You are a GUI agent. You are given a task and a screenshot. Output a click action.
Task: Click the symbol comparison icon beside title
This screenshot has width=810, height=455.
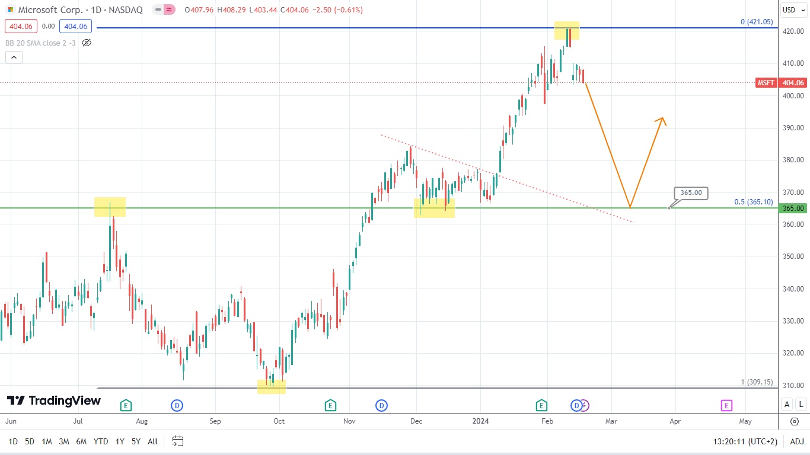pos(169,10)
